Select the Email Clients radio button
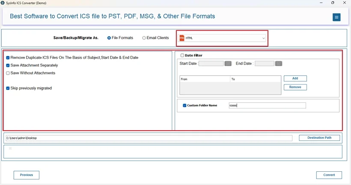Image resolution: width=351 pixels, height=185 pixels. click(x=144, y=38)
